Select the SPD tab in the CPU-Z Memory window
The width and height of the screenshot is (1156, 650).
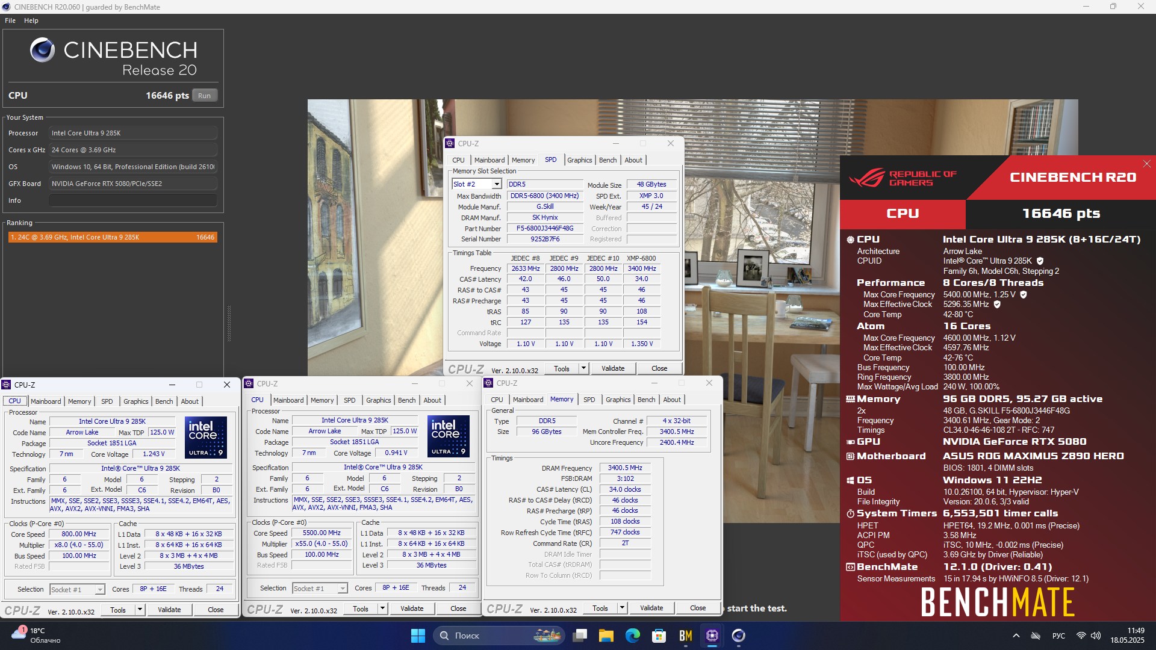click(x=589, y=400)
